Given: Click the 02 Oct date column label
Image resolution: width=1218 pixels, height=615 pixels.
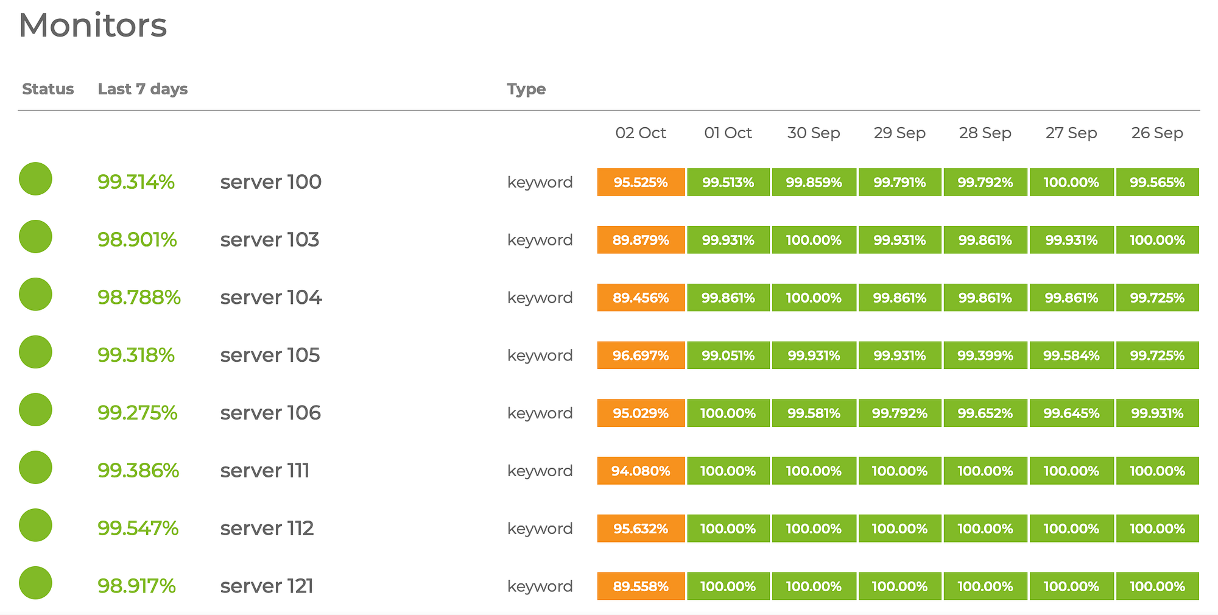Looking at the screenshot, I should pos(641,133).
